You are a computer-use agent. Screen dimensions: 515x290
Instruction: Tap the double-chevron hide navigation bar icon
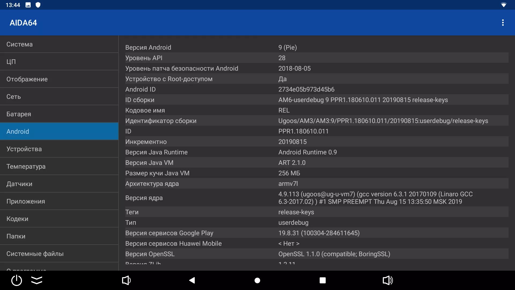[37, 280]
